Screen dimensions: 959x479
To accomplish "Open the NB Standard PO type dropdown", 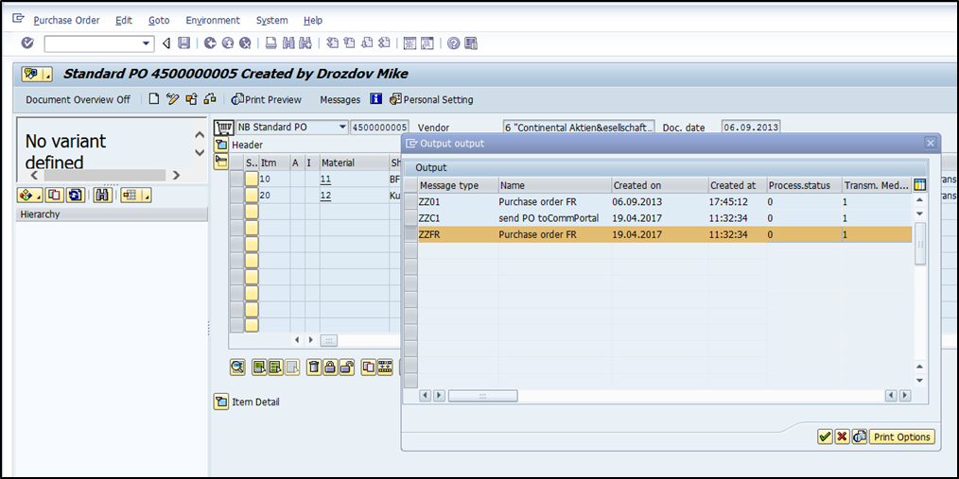I will (x=341, y=128).
